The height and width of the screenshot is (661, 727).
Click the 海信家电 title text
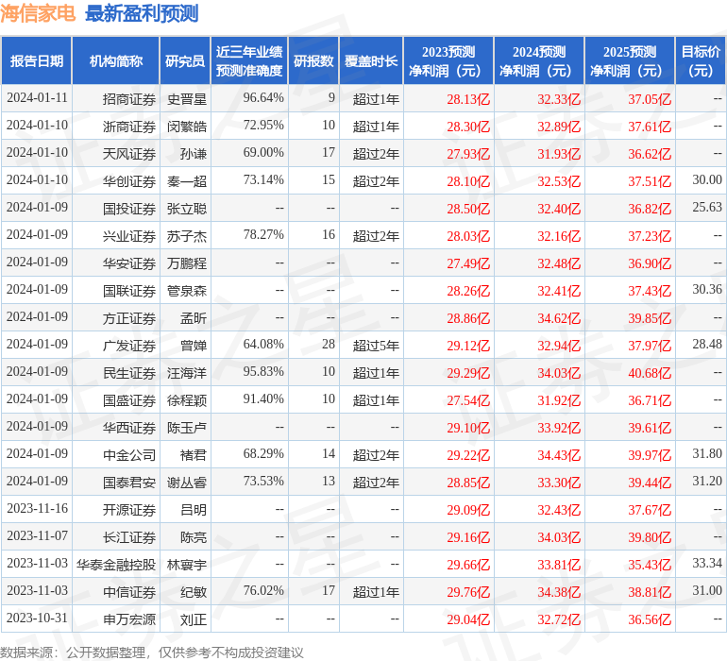pos(38,13)
